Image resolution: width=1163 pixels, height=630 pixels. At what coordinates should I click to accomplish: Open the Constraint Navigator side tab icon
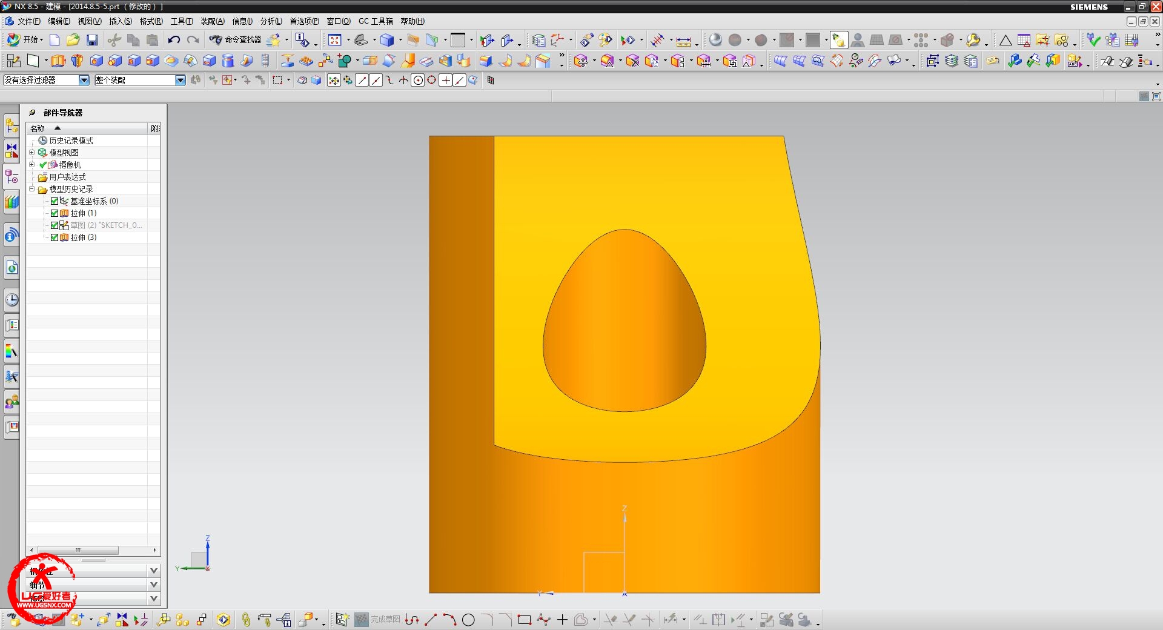(12, 151)
